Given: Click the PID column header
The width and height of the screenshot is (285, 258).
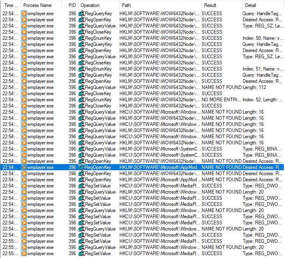Looking at the screenshot, I should (72, 5).
